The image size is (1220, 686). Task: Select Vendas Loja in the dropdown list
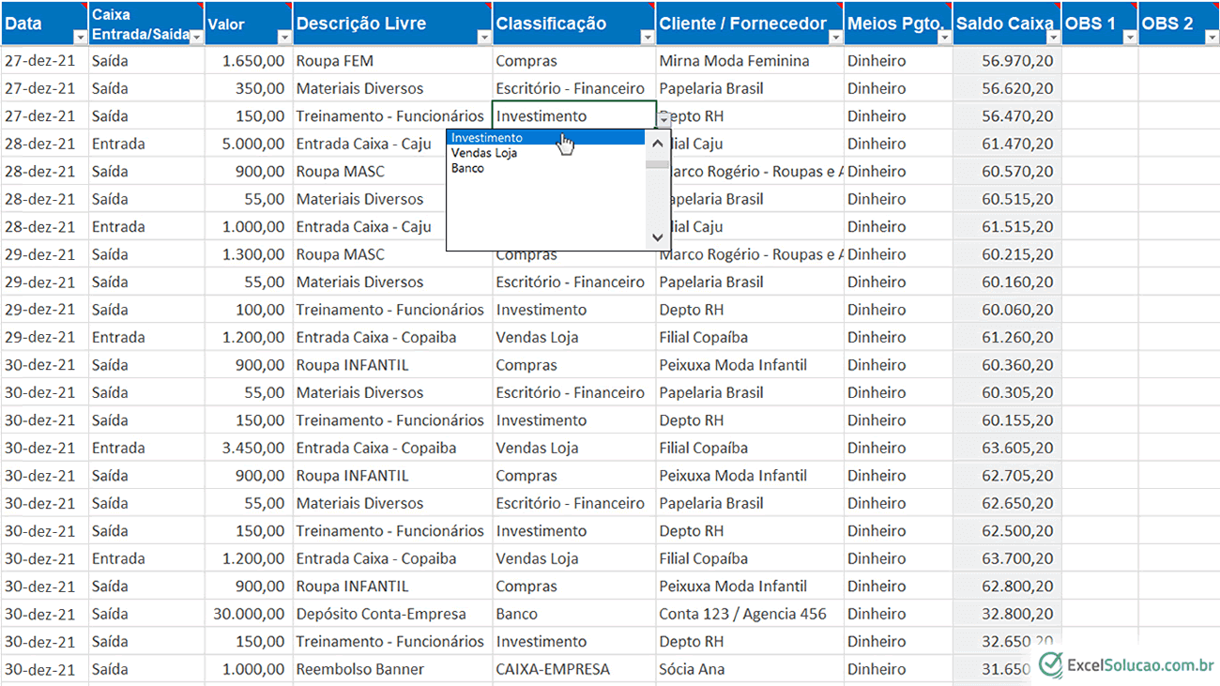tap(545, 153)
